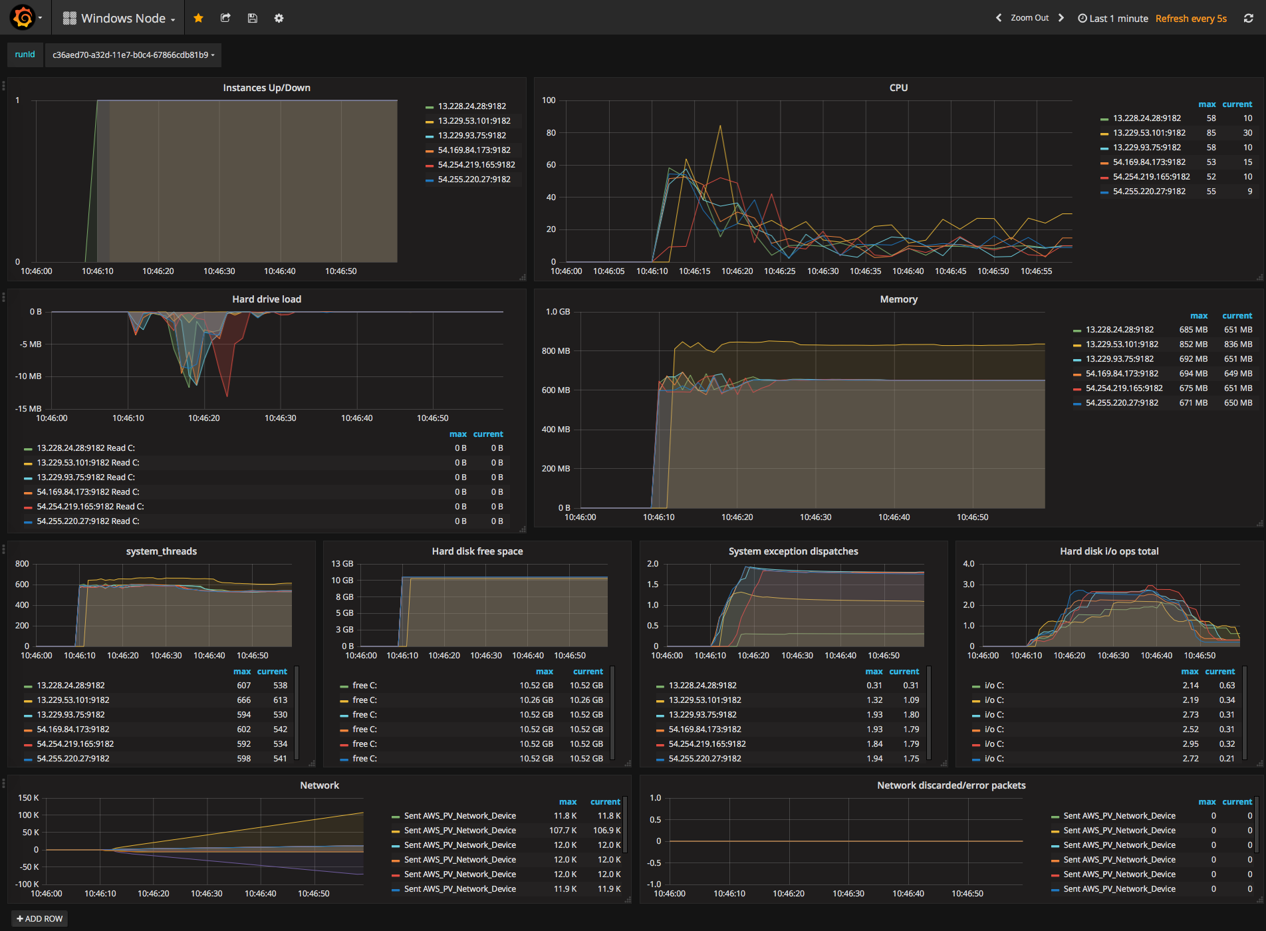Sort system_threads legend by current
Image resolution: width=1266 pixels, height=931 pixels.
click(272, 672)
